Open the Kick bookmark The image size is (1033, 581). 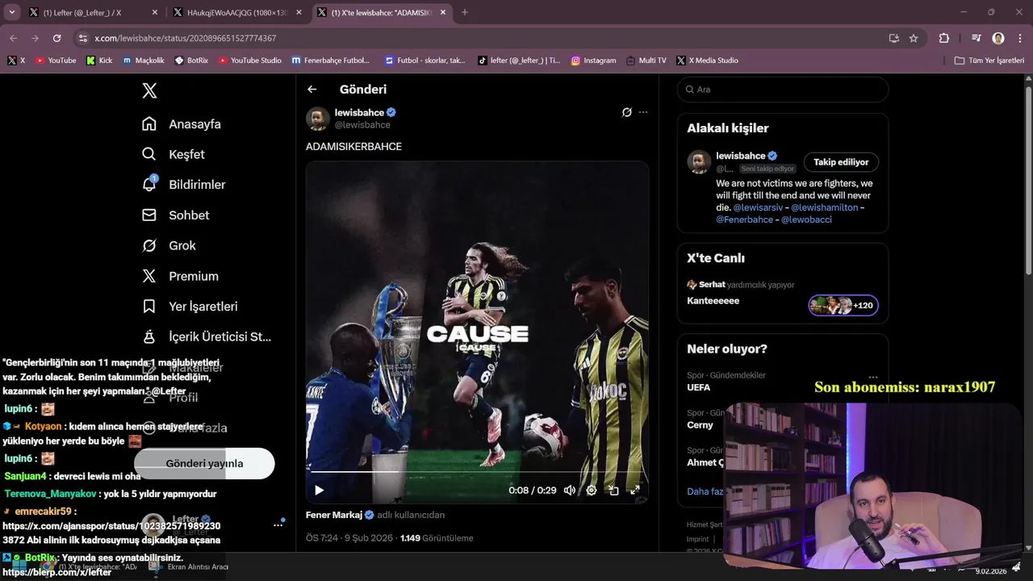click(99, 61)
